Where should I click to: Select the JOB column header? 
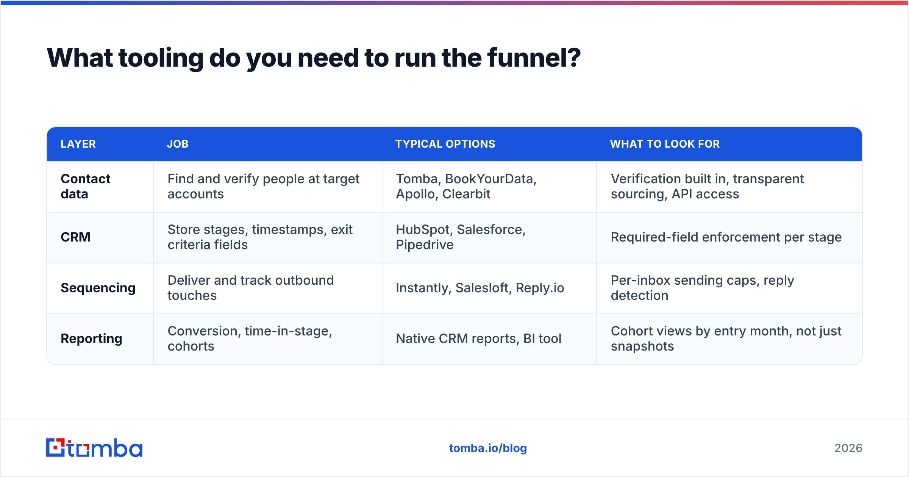coord(178,144)
